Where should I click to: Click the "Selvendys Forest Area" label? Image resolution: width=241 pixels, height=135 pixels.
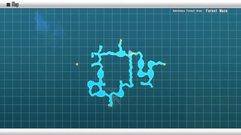point(187,11)
